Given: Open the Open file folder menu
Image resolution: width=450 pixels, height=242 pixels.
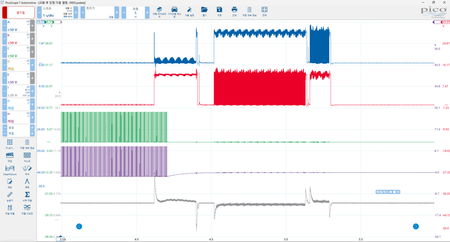Looking at the screenshot, I should point(204,11).
